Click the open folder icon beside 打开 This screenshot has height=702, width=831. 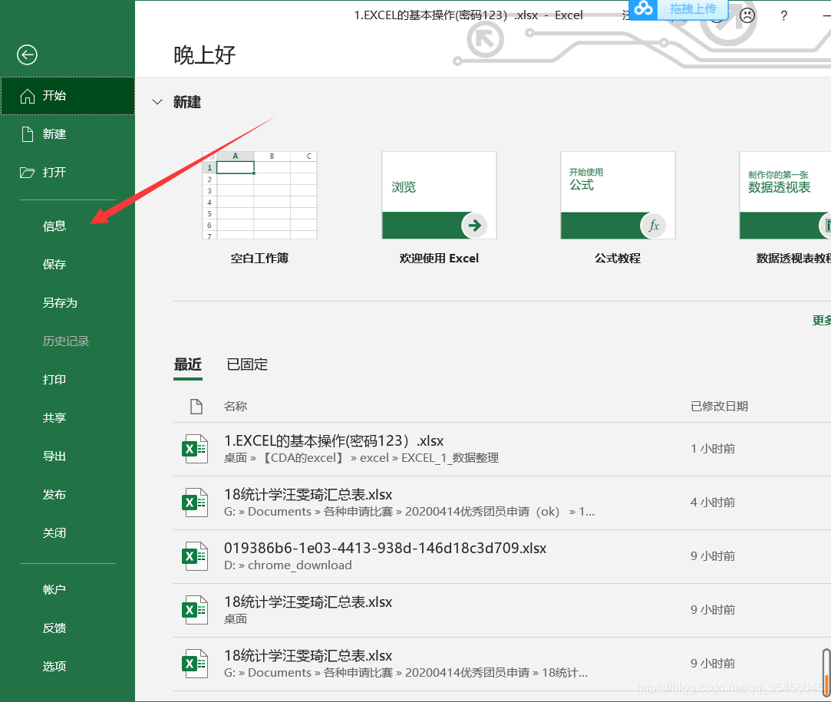coord(27,172)
